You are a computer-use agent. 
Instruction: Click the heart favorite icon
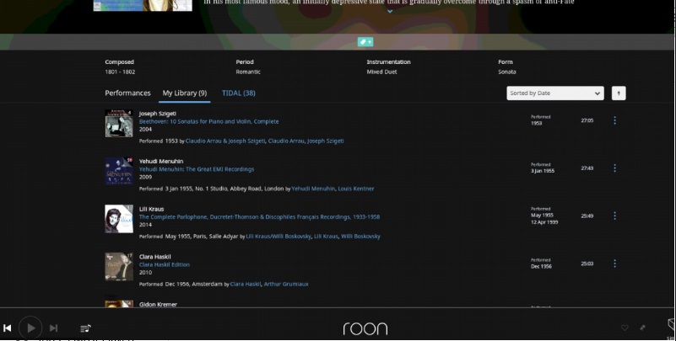point(625,328)
